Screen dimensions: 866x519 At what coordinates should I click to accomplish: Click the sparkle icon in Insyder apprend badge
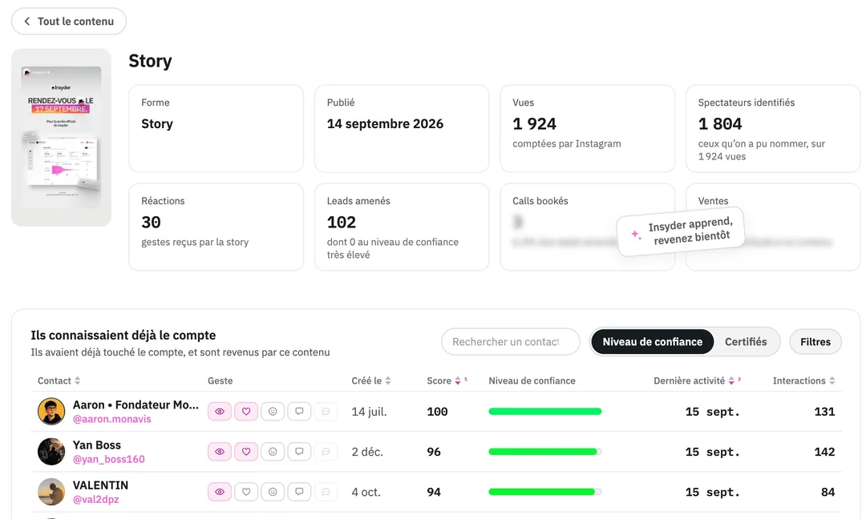click(636, 235)
